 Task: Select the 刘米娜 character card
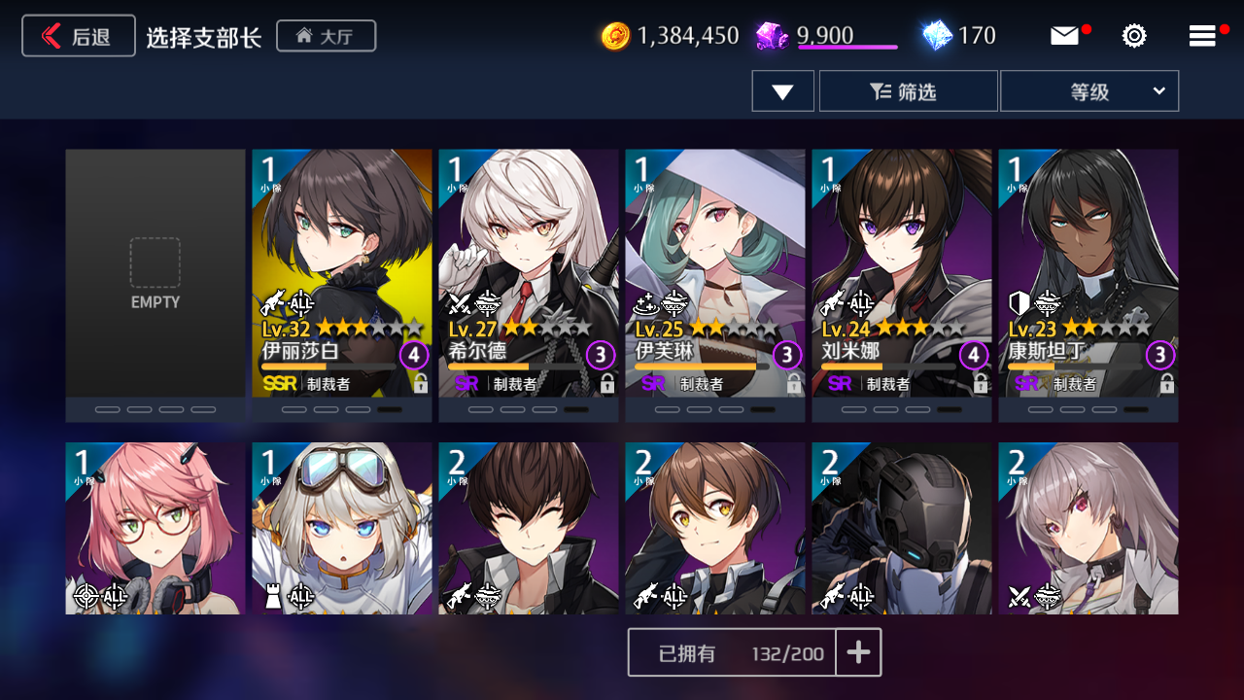[902, 286]
